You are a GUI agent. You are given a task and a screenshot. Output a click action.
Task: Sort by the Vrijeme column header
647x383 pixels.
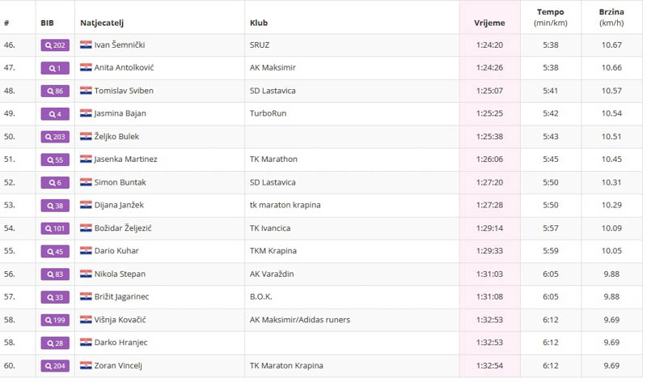(489, 23)
